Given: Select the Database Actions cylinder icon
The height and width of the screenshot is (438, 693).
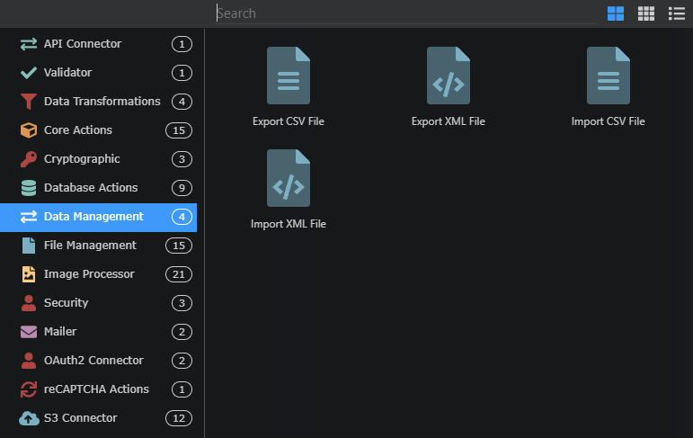Looking at the screenshot, I should (29, 188).
